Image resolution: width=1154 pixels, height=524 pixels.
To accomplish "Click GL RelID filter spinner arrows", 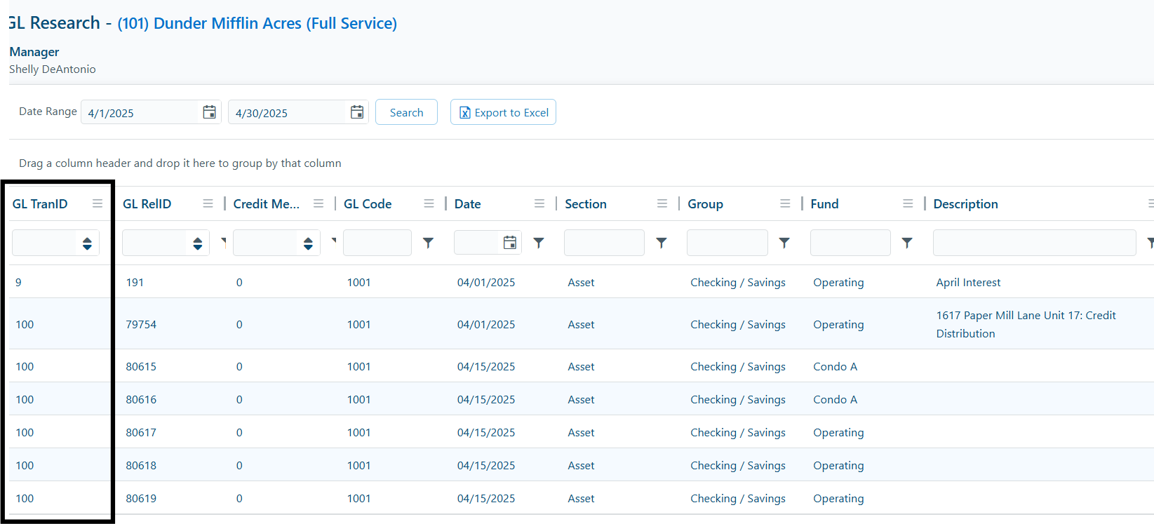I will pos(198,243).
